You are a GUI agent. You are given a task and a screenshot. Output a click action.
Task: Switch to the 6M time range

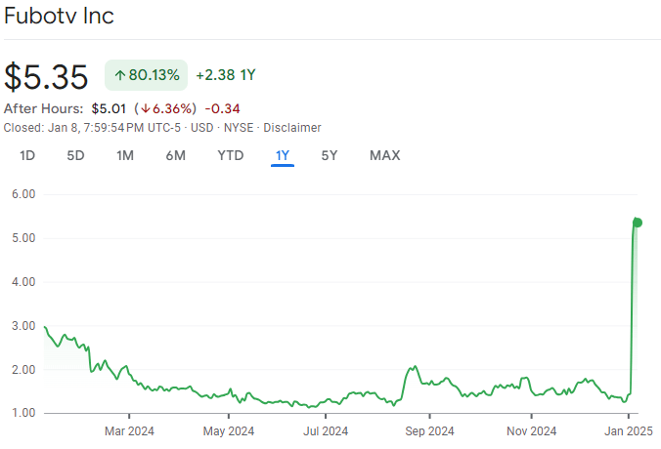coord(175,156)
